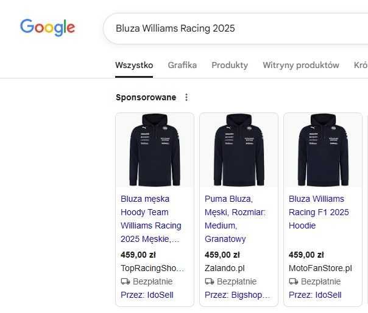Open the Bluza męska Hoody Team Williams link
Viewport: 368px width, 313px height.
point(151,219)
